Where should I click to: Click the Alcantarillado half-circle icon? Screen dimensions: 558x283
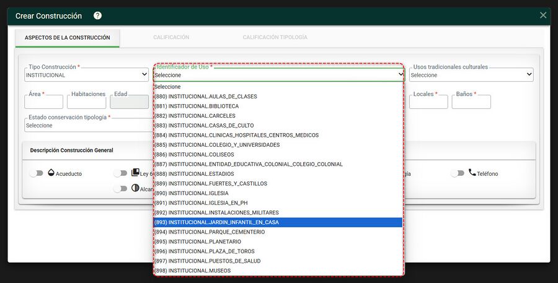click(x=135, y=188)
